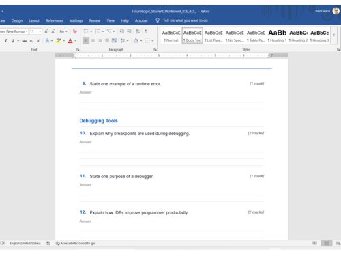The width and height of the screenshot is (341, 256).
Task: Align text left
Action: click(x=86, y=41)
